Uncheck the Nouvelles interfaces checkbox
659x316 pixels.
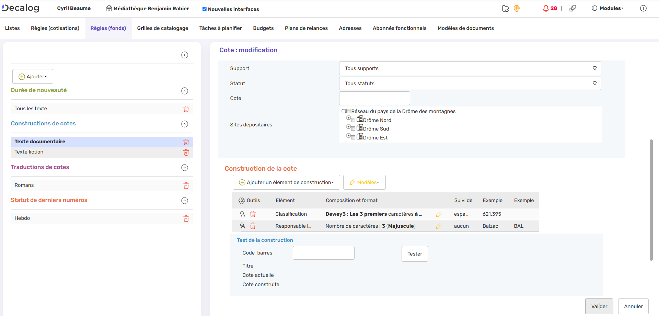[x=205, y=9]
